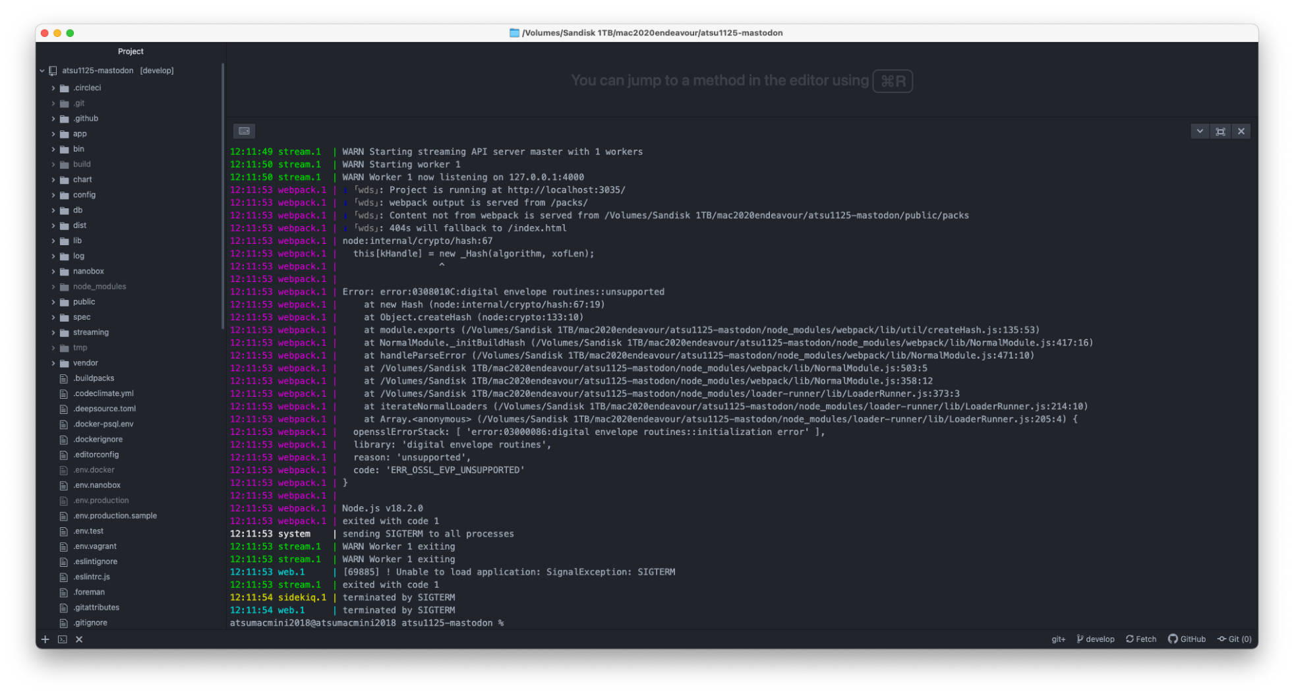Select the lib folder
This screenshot has width=1294, height=696.
coord(77,241)
